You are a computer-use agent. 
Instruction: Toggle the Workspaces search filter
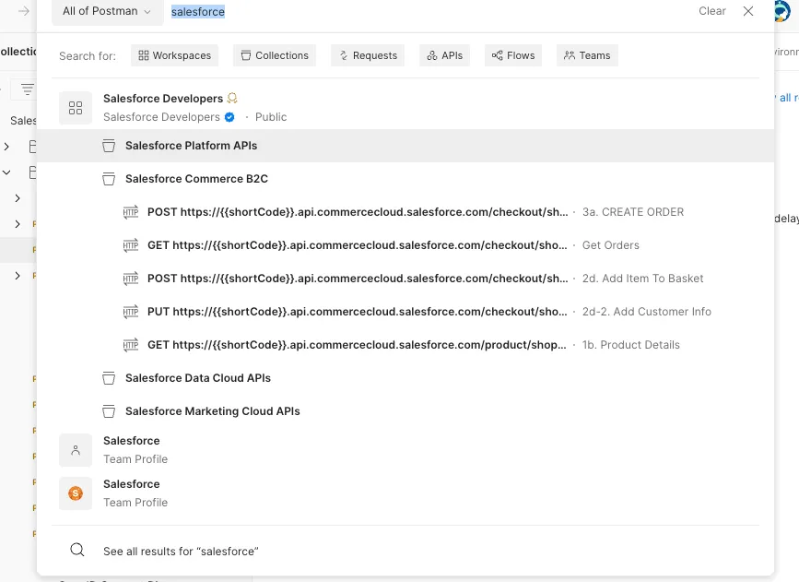(x=174, y=55)
